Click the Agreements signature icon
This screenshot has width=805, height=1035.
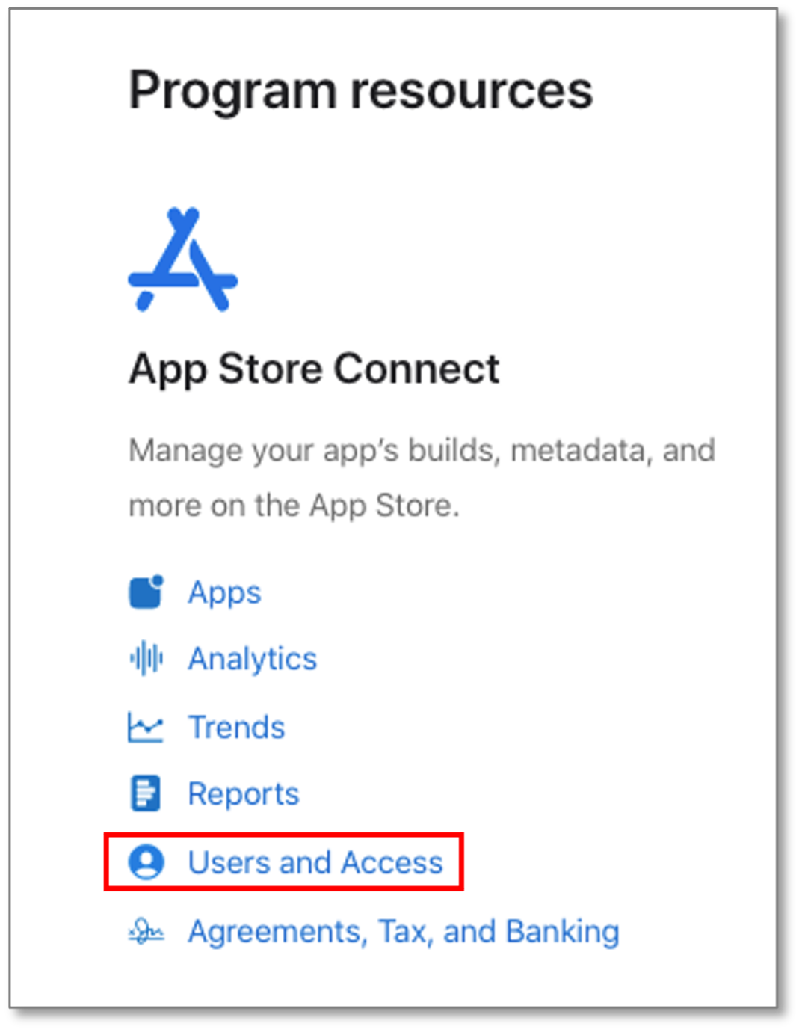(x=146, y=932)
